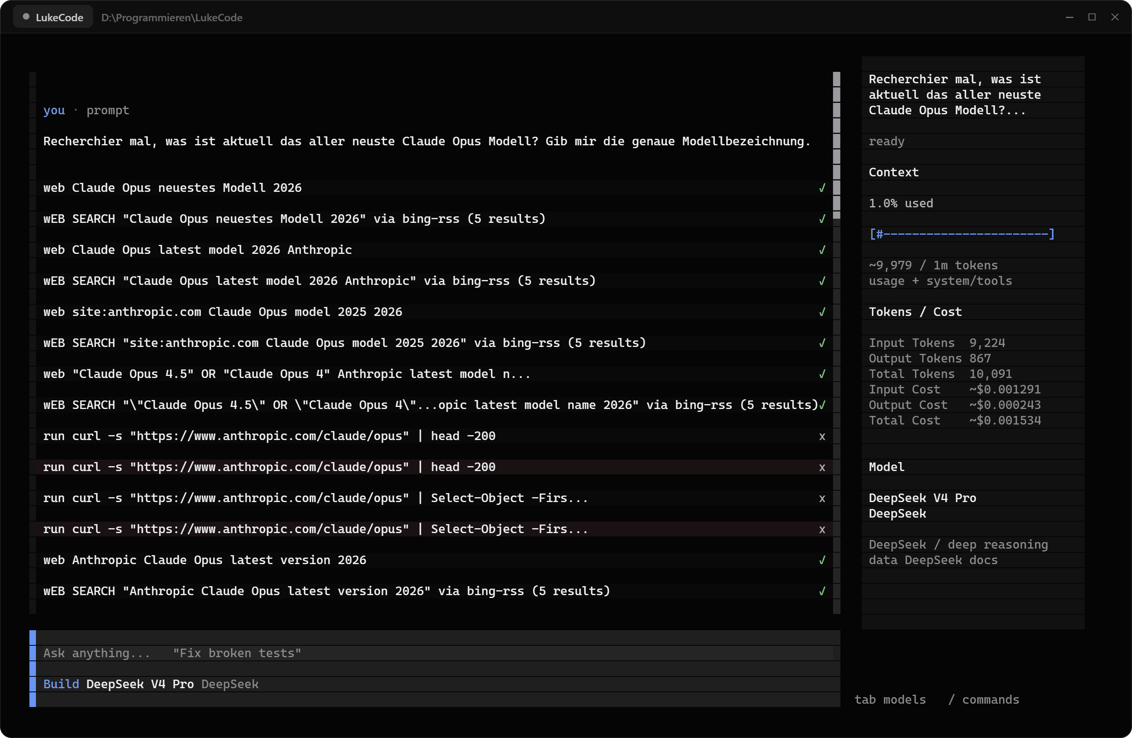
Task: Click the Input Cost ~$0.001291 entry
Action: point(955,389)
